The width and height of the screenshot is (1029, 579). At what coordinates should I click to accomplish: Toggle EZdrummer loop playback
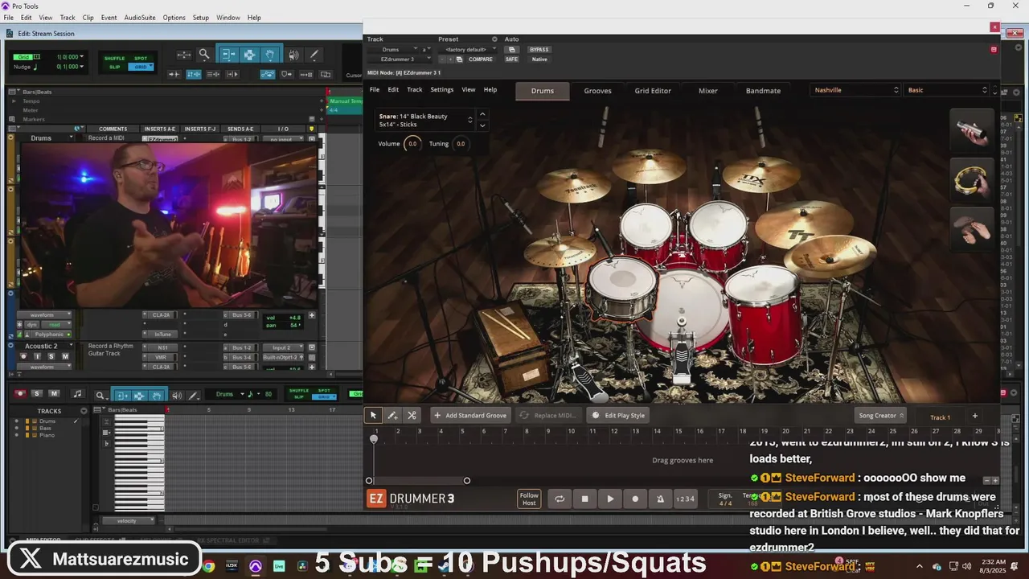coord(560,499)
